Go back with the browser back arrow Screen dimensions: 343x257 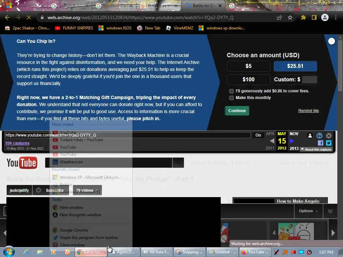tap(7, 17)
